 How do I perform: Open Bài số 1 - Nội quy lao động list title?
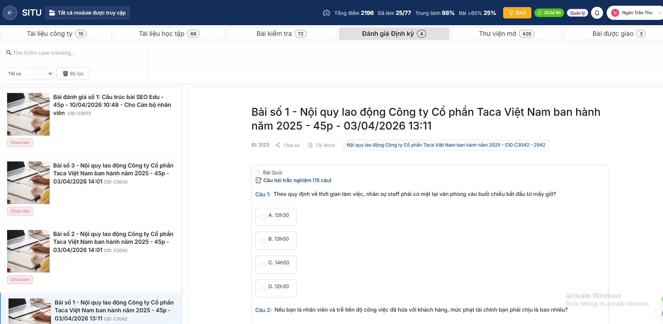pos(114,310)
